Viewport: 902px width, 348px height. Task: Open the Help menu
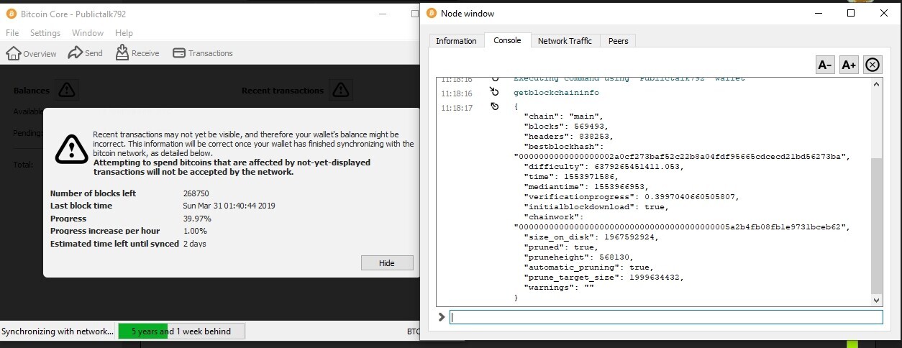pyautogui.click(x=124, y=33)
